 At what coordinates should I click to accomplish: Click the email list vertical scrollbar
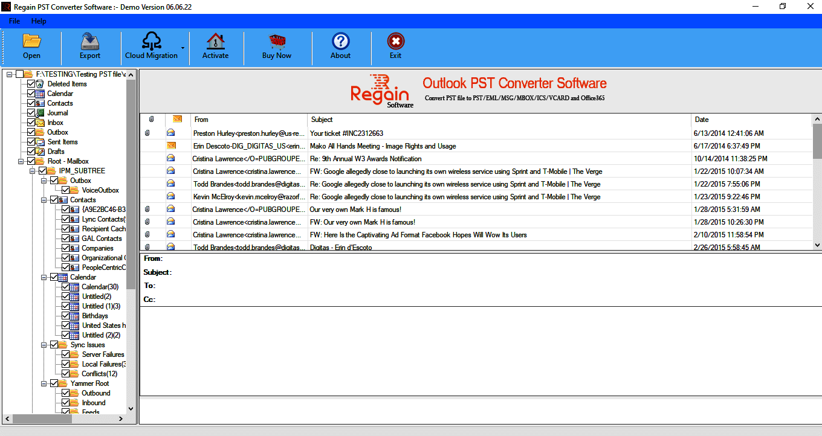point(817,142)
